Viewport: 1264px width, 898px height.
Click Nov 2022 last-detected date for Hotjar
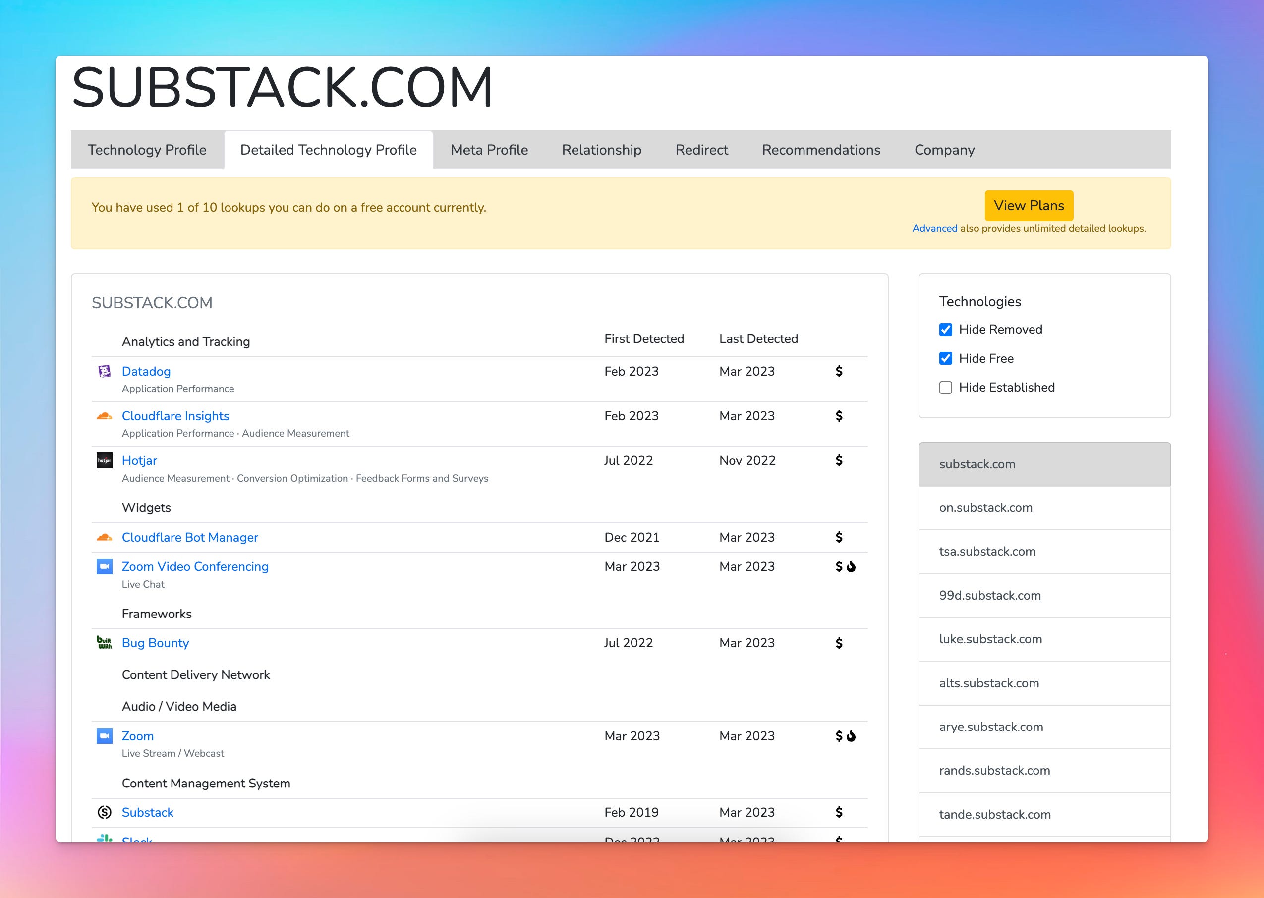(x=747, y=460)
